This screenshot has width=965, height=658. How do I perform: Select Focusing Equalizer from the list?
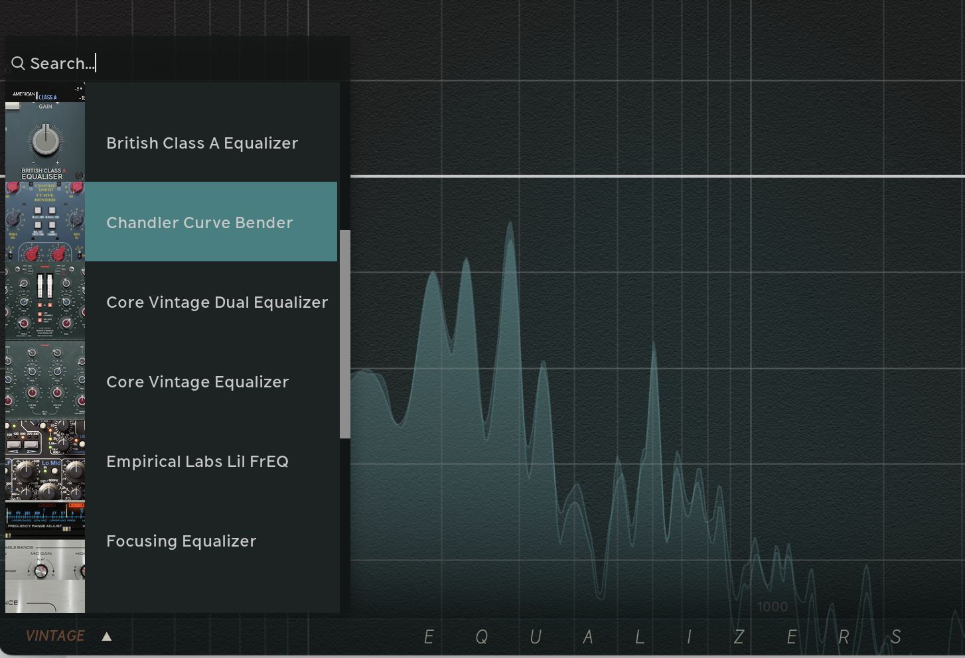pos(181,541)
